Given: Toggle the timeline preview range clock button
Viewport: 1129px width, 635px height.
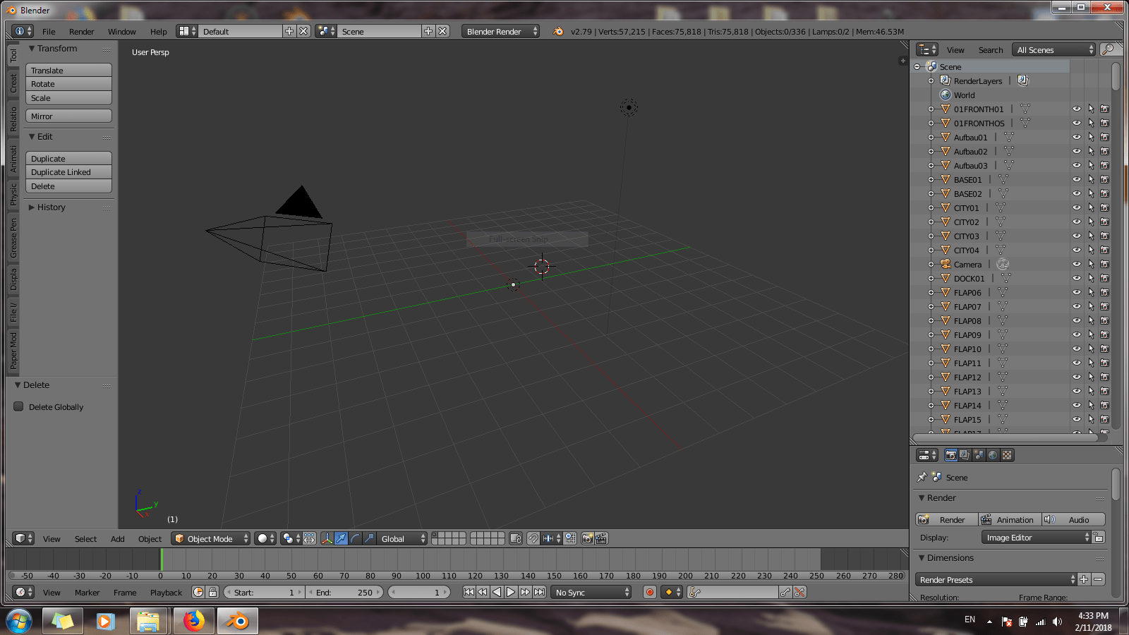Looking at the screenshot, I should 198,593.
